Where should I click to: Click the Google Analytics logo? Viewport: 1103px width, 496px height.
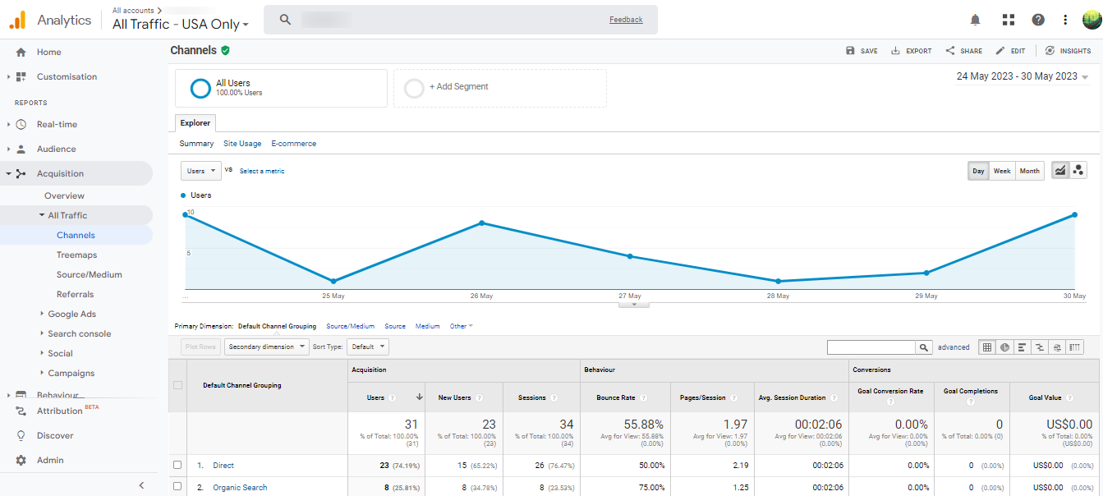(18, 20)
